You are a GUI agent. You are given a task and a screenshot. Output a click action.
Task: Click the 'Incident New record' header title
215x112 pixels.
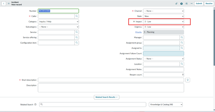coord(17,3)
